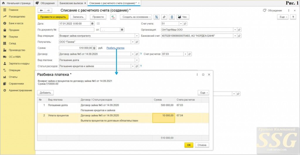Expand the Счет расчетов dropdown
This screenshot has width=300, height=155.
click(185, 54)
